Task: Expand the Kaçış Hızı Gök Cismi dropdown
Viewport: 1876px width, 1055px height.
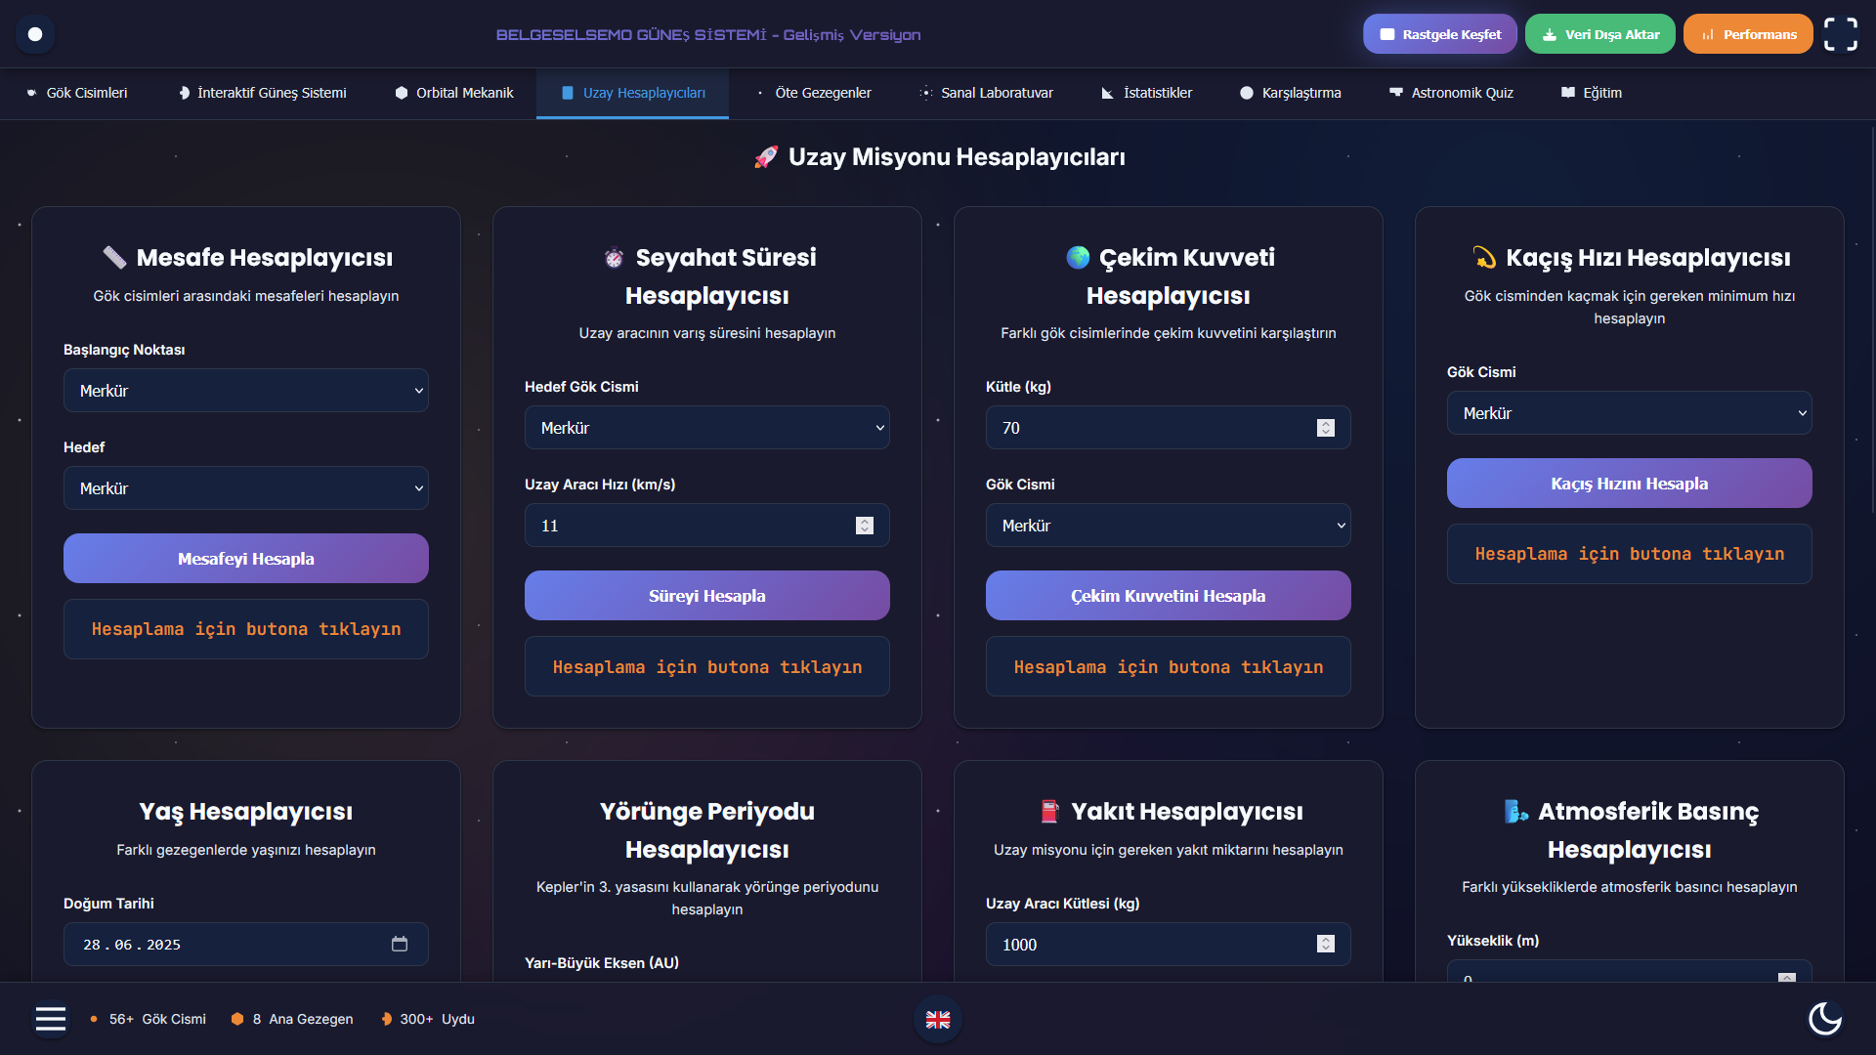Action: [x=1629, y=413]
